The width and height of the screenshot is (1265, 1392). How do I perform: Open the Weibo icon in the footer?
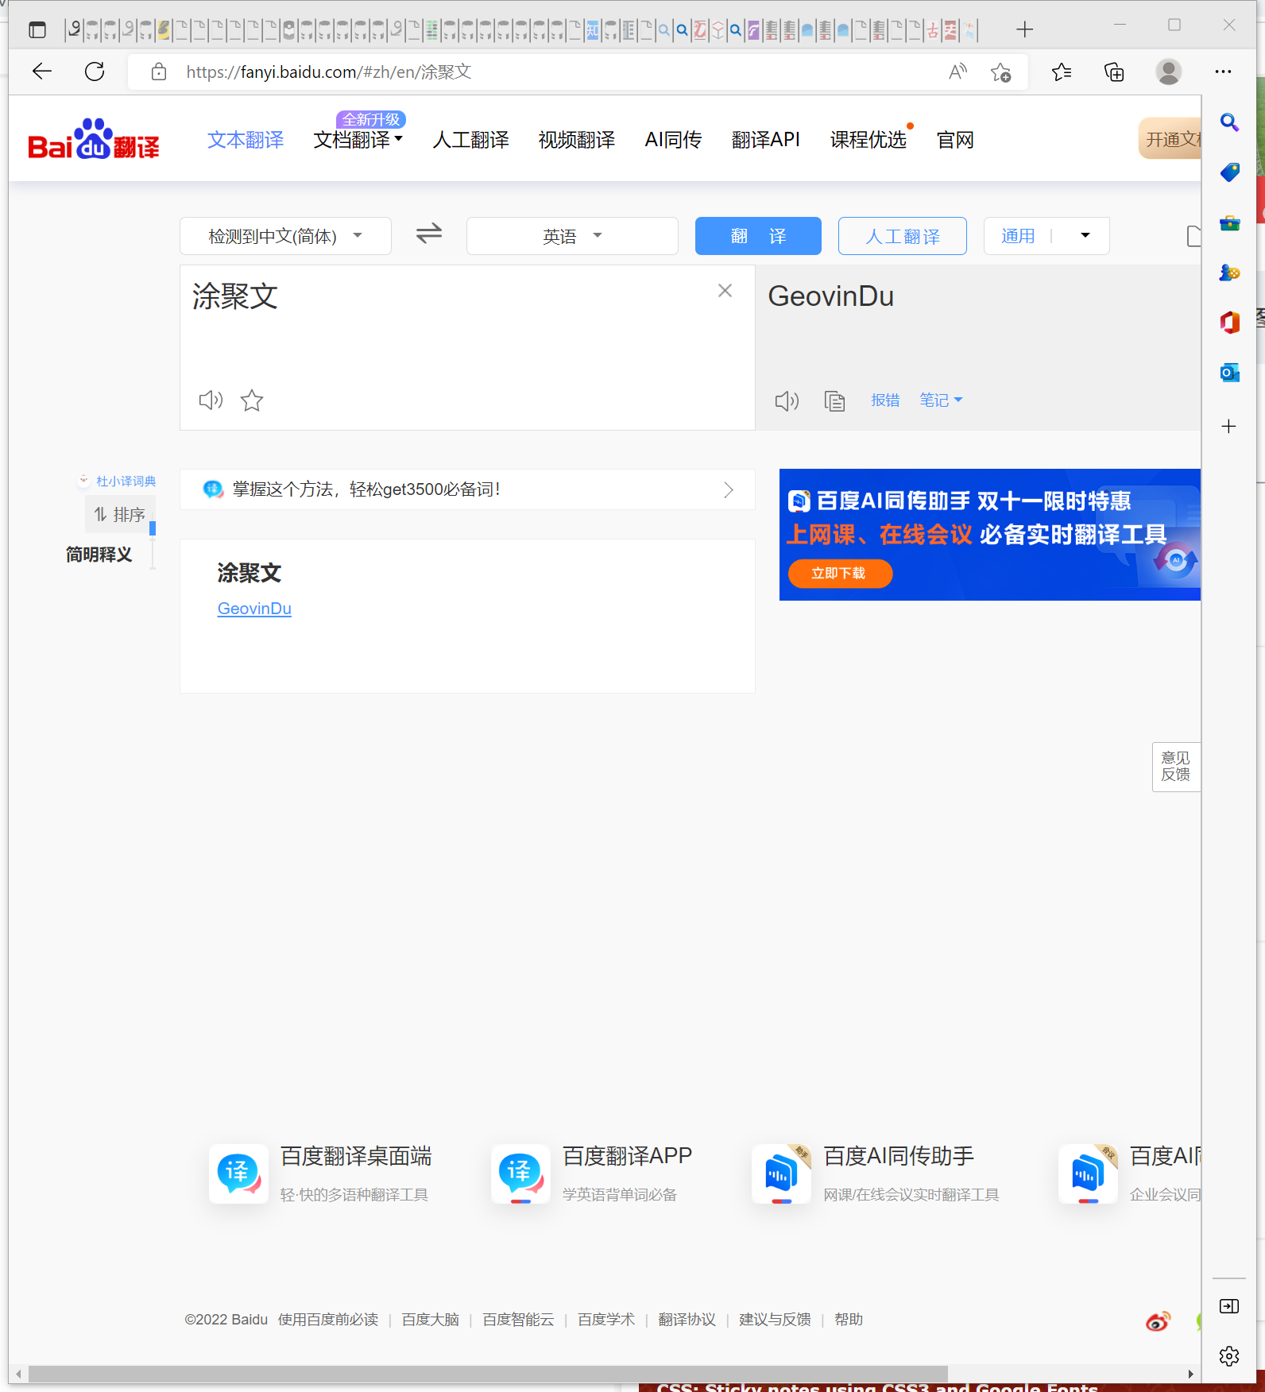click(x=1158, y=1321)
